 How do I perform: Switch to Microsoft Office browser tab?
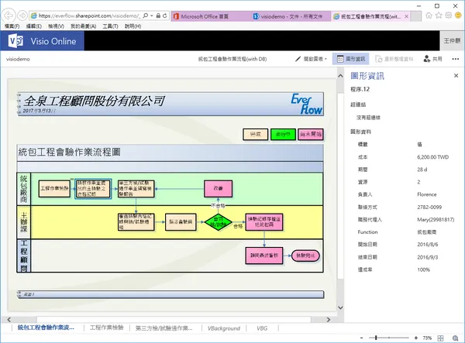point(205,16)
